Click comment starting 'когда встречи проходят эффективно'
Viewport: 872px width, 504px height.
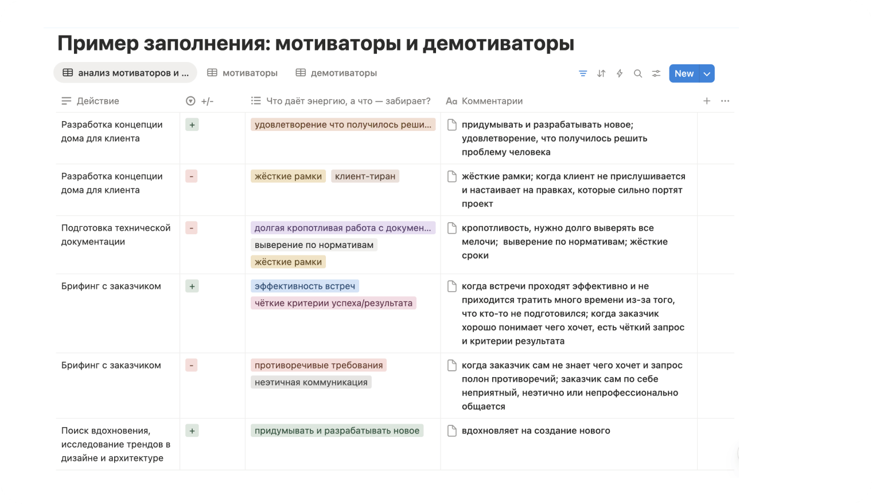click(573, 313)
